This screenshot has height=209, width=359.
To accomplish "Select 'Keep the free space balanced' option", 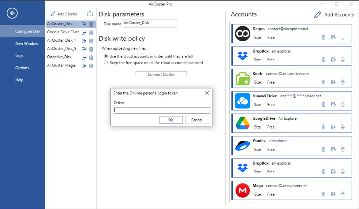I will tap(106, 62).
